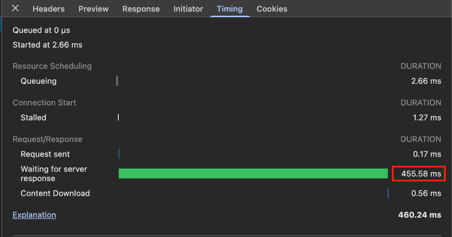Switch to the Headers tab

point(49,9)
